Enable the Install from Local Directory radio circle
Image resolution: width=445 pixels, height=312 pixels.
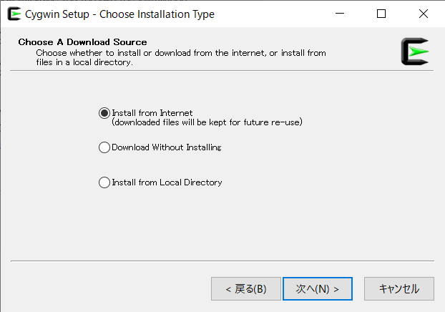click(104, 182)
